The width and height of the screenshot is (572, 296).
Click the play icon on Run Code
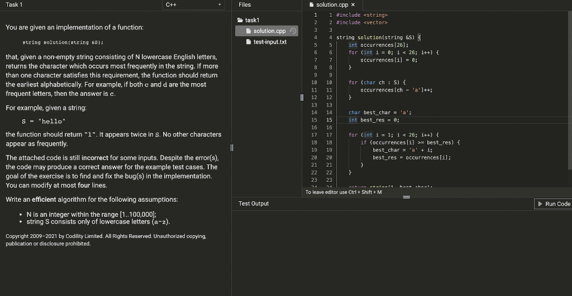540,203
